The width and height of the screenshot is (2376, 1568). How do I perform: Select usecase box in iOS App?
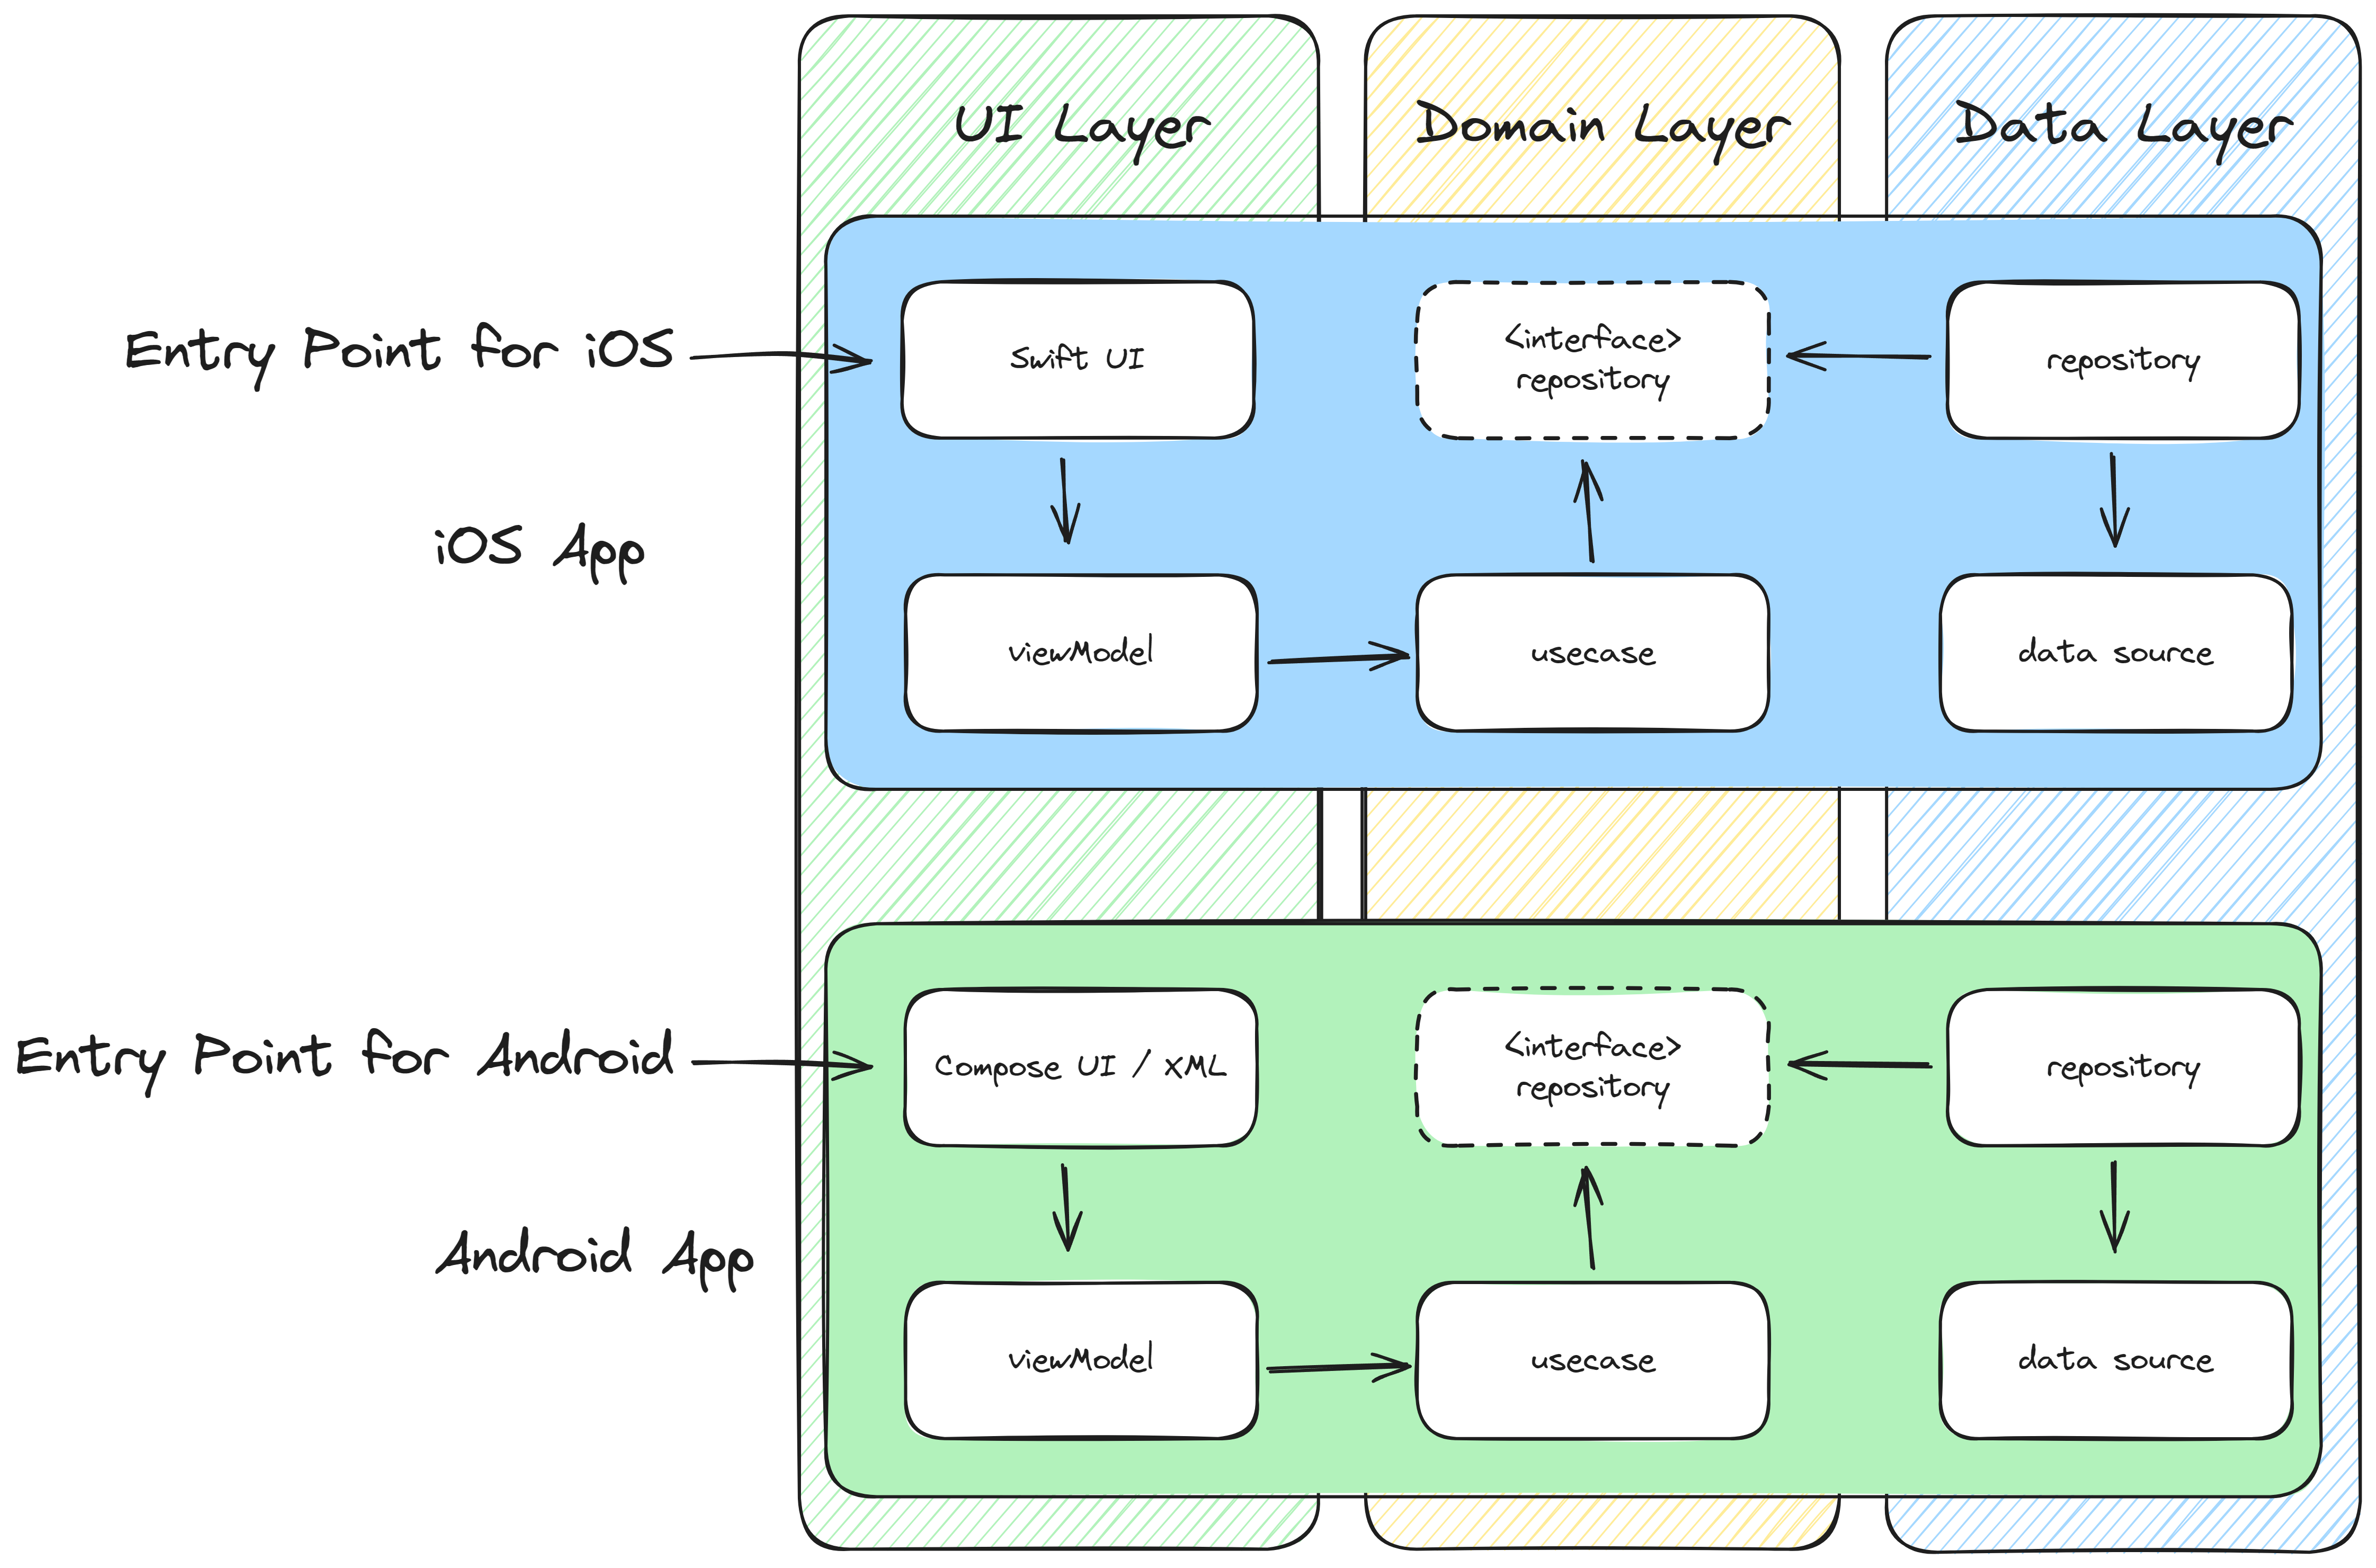click(1593, 653)
